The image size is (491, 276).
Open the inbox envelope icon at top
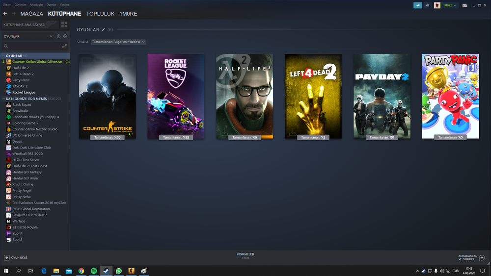pos(428,5)
